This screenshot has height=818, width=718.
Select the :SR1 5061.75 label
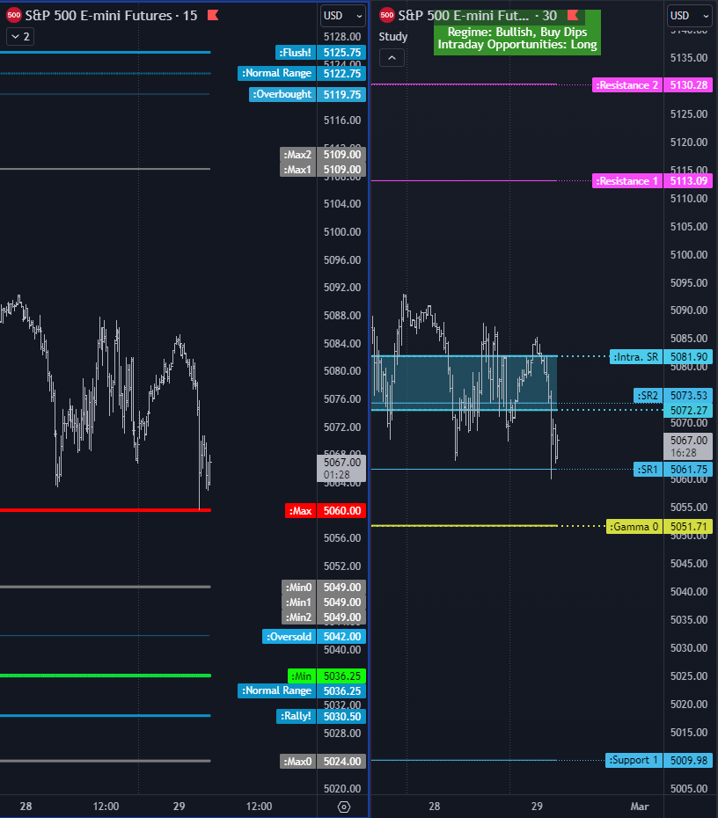(x=673, y=470)
